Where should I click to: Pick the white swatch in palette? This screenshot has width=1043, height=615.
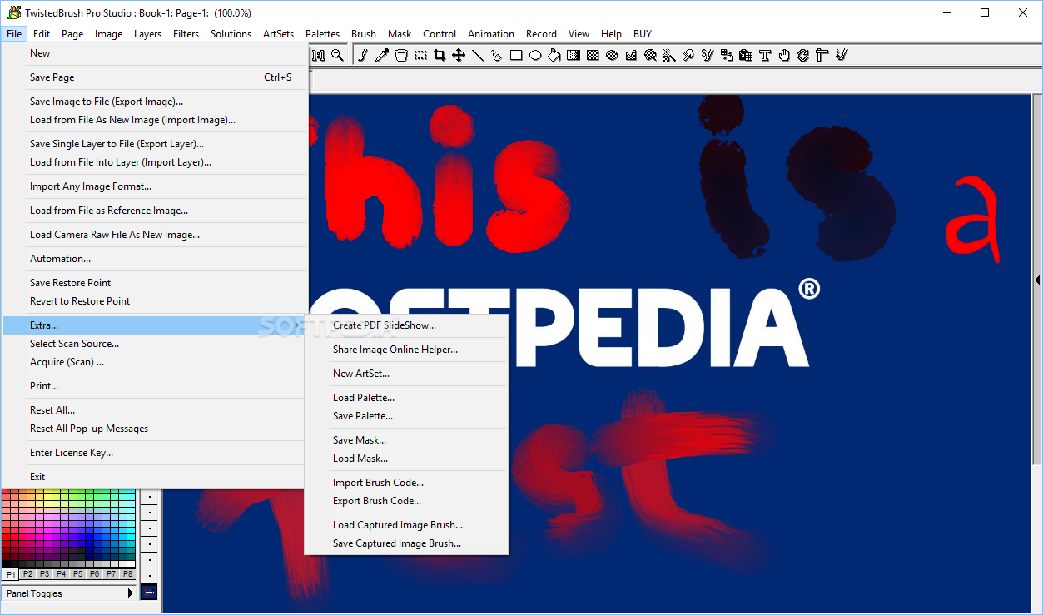click(x=131, y=563)
